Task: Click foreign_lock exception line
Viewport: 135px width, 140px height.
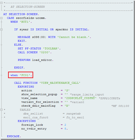Action: 44,125
